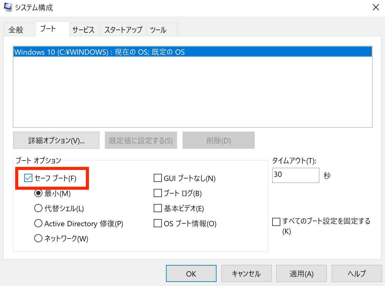Select the Windows 10 (C:¥WINDOWS) boot entry
Image resolution: width=385 pixels, height=286 pixels.
[x=192, y=52]
